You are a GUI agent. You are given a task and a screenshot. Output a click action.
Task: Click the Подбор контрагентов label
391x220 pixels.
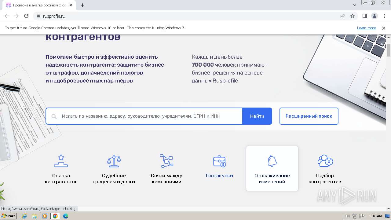[325, 179]
